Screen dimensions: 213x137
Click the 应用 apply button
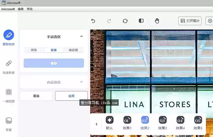pos(71,96)
